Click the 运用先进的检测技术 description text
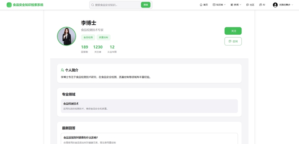The height and width of the screenshot is (144, 299). 86,109
